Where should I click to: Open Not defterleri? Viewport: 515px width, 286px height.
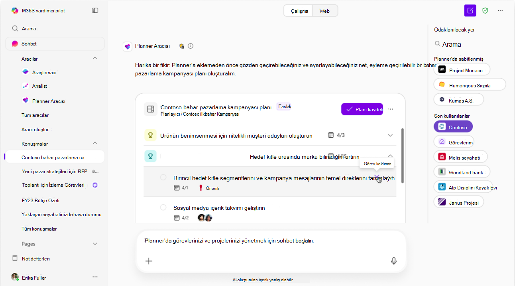[36, 259]
